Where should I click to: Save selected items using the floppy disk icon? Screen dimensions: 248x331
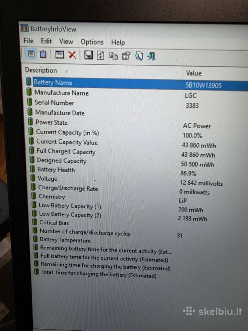click(89, 55)
